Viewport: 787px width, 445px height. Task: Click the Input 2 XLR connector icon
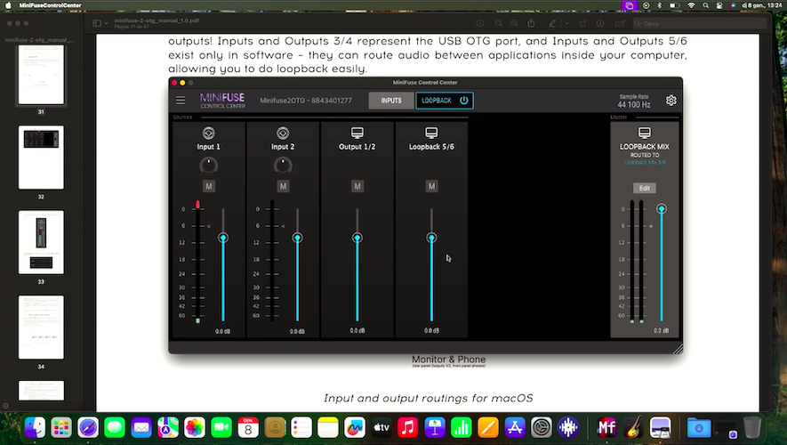tap(283, 133)
